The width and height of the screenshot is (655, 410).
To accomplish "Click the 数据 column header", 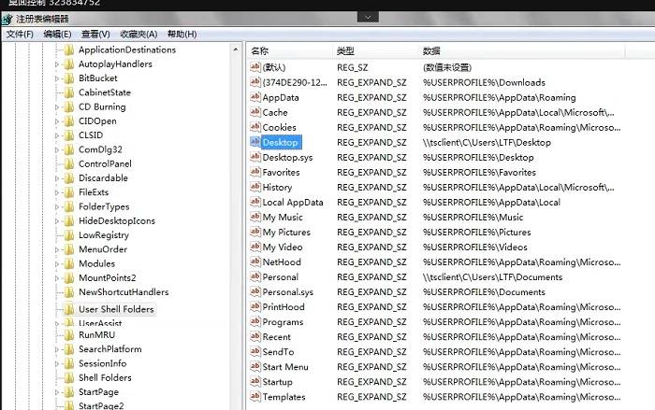I will coord(431,50).
